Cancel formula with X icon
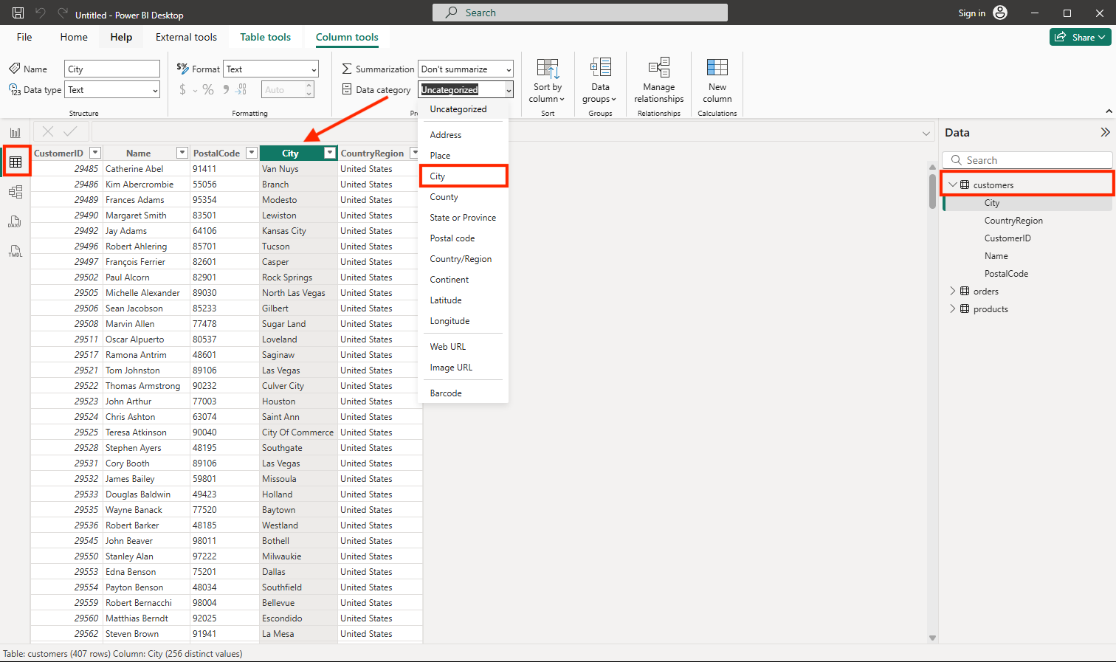Screen dimensions: 1116x662 pos(48,131)
